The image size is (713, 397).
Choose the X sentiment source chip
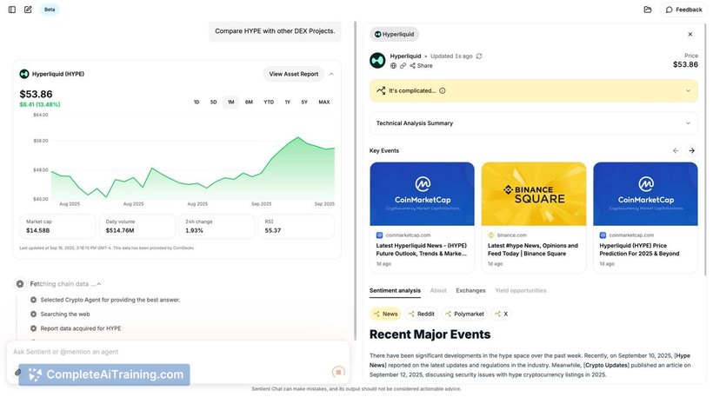pos(501,314)
